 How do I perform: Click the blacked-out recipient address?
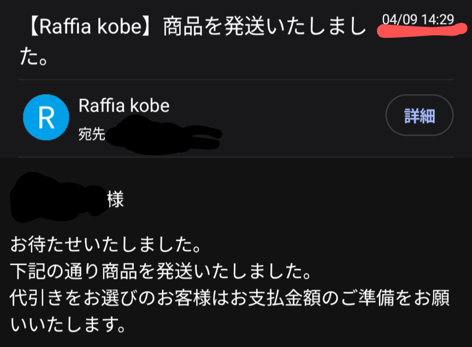pyautogui.click(x=163, y=135)
